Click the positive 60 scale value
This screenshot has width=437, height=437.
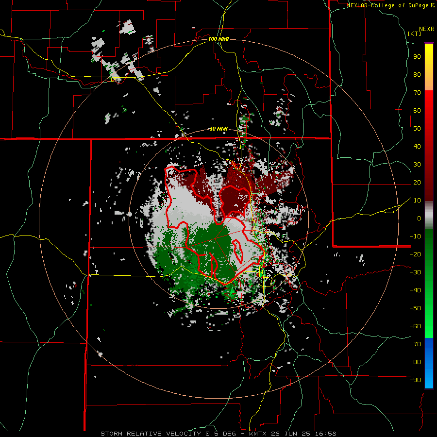tap(417, 110)
